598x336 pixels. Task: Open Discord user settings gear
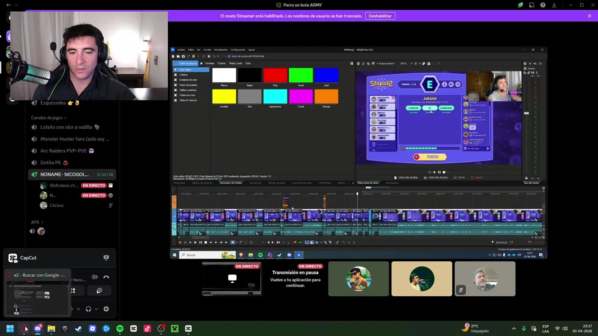(x=106, y=309)
